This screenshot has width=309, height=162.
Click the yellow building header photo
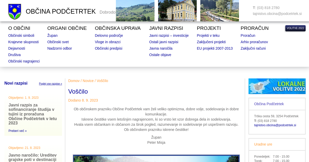click(177, 11)
